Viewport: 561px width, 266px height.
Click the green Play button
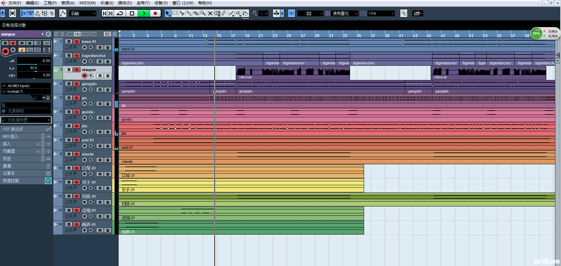tap(144, 13)
